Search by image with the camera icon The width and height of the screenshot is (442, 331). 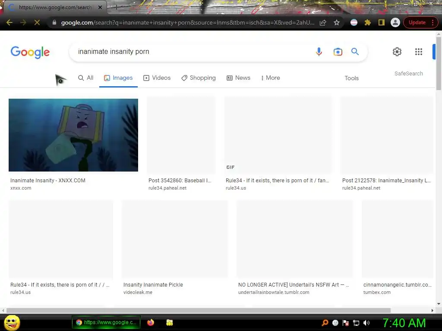click(338, 52)
